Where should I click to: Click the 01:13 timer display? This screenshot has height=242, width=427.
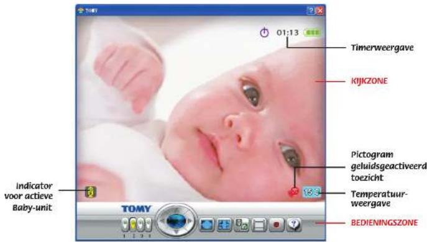(x=288, y=33)
